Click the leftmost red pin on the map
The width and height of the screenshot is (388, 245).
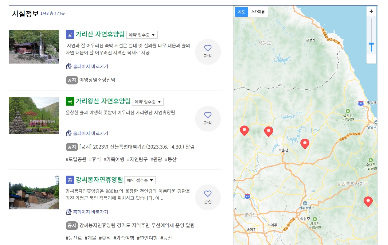point(244,130)
